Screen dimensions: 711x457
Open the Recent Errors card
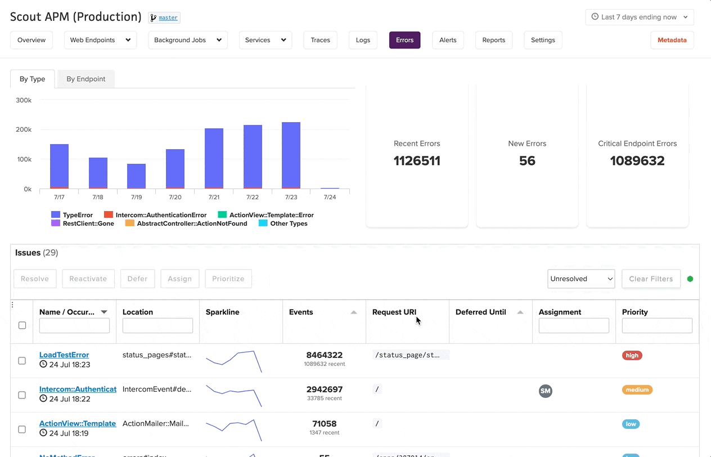click(x=417, y=156)
